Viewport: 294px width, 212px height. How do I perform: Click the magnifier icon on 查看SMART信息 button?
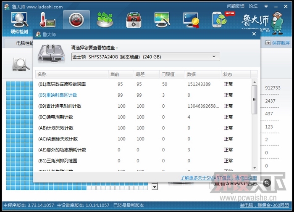(267, 183)
